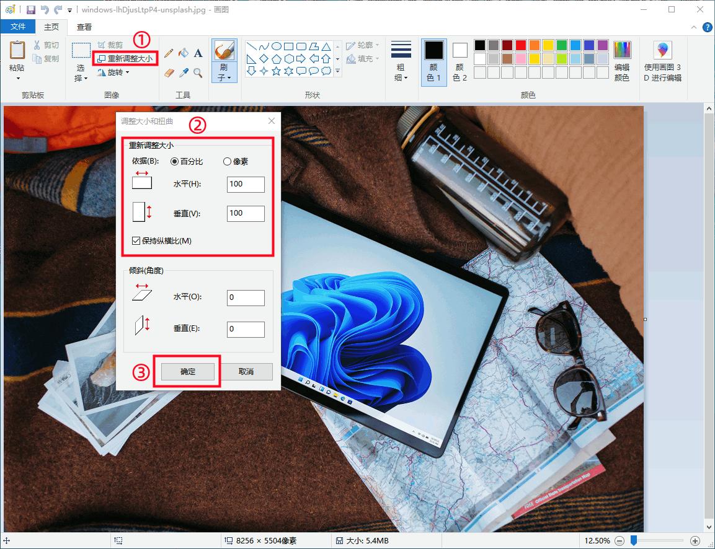Screen dimensions: 715x549
Task: Click the Crop (裁剪) button
Action: pyautogui.click(x=110, y=45)
